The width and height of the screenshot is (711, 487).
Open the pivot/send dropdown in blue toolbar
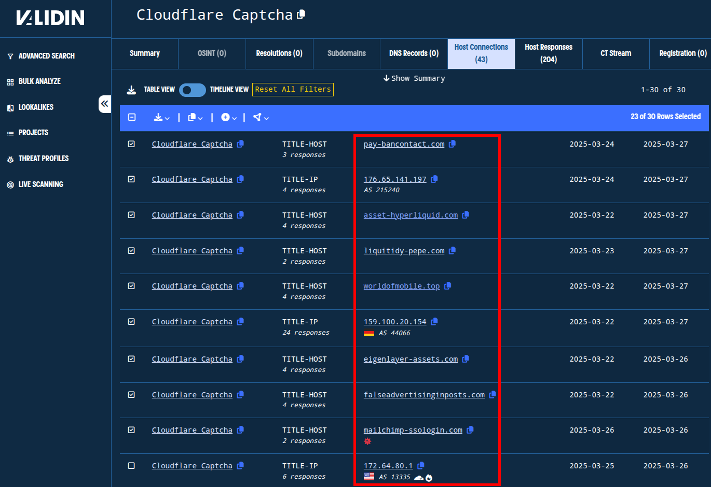[x=261, y=118]
